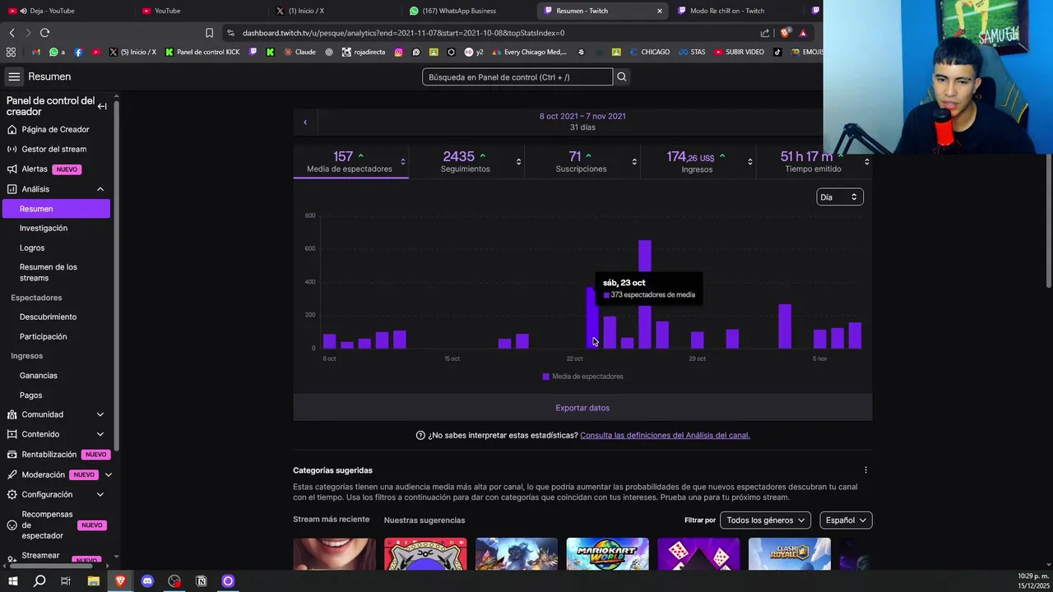Open the Gmail bookmark icon
Screen dimensions: 1053x592
[36, 52]
